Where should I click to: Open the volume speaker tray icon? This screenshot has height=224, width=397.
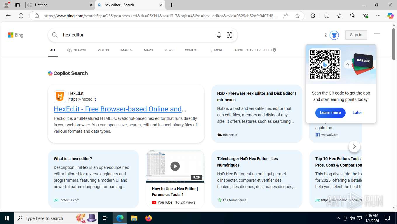[x=352, y=218]
